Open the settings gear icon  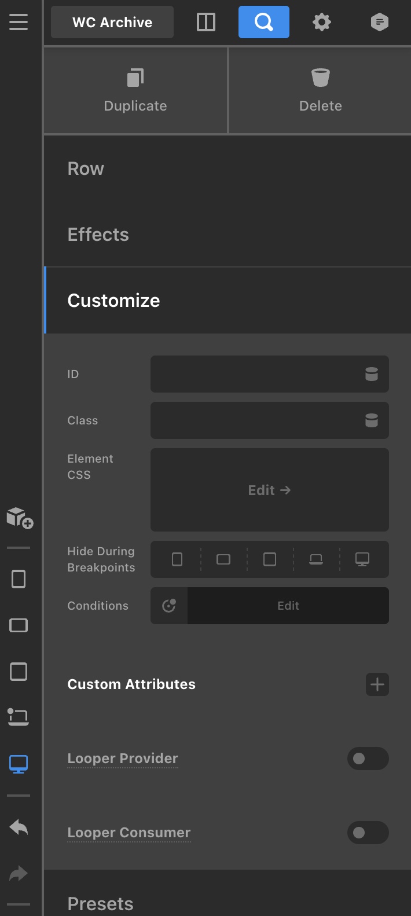click(322, 22)
